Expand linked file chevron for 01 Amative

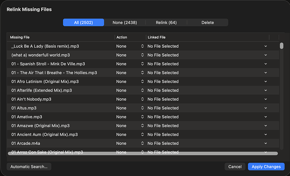click(x=266, y=117)
